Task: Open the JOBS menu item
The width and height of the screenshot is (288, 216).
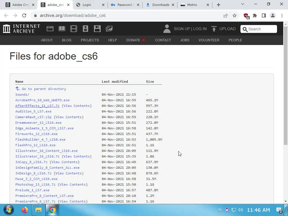Action: coord(185,40)
